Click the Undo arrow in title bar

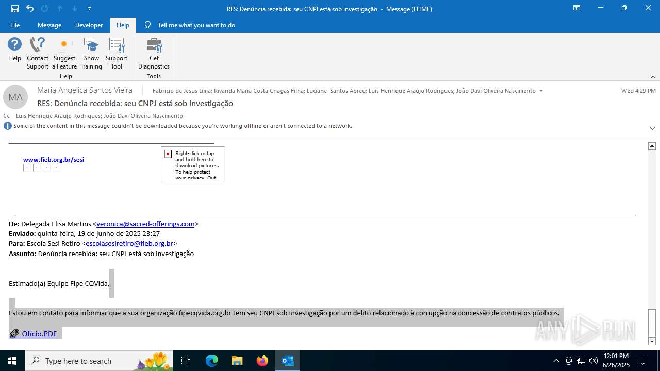point(30,9)
